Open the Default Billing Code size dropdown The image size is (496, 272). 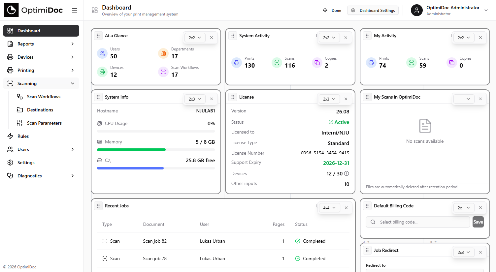click(464, 208)
